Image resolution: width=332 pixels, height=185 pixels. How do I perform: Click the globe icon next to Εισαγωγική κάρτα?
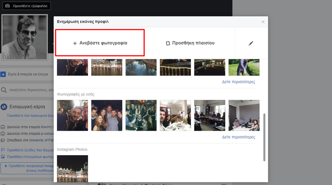pyautogui.click(x=4, y=107)
